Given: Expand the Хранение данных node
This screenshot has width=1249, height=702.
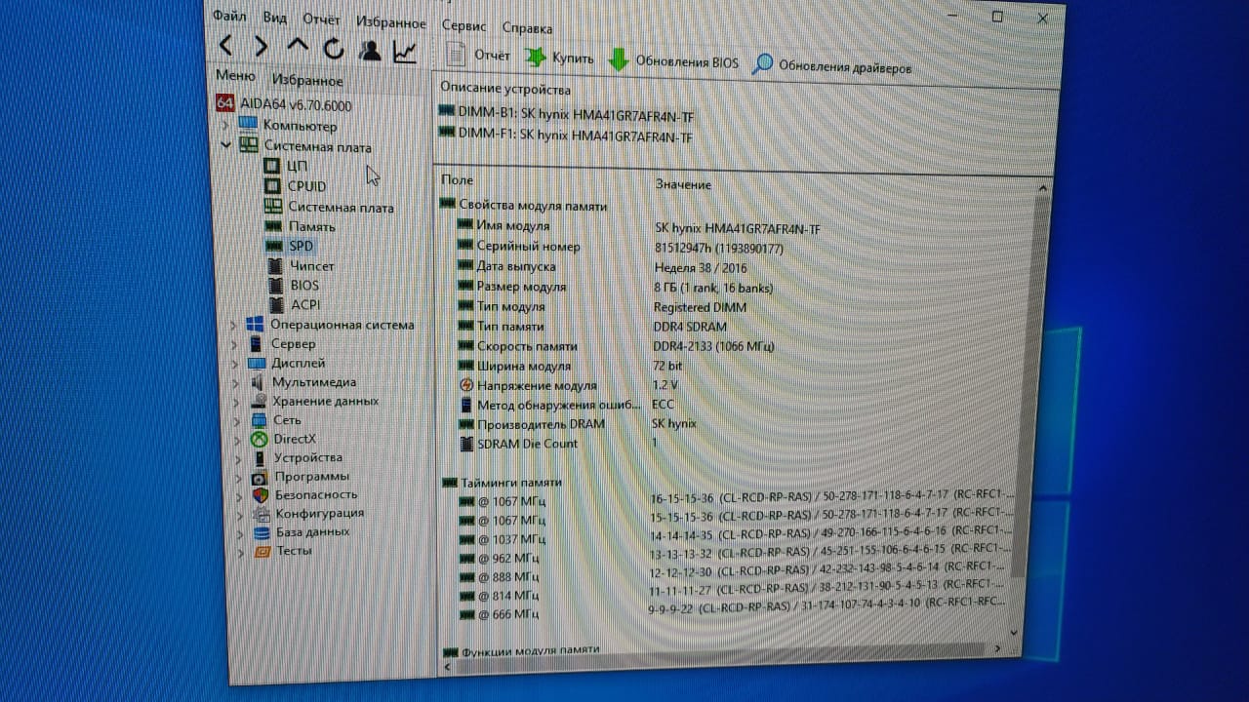Looking at the screenshot, I should click(236, 401).
